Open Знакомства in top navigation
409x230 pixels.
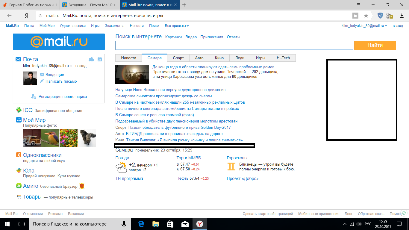point(115,26)
